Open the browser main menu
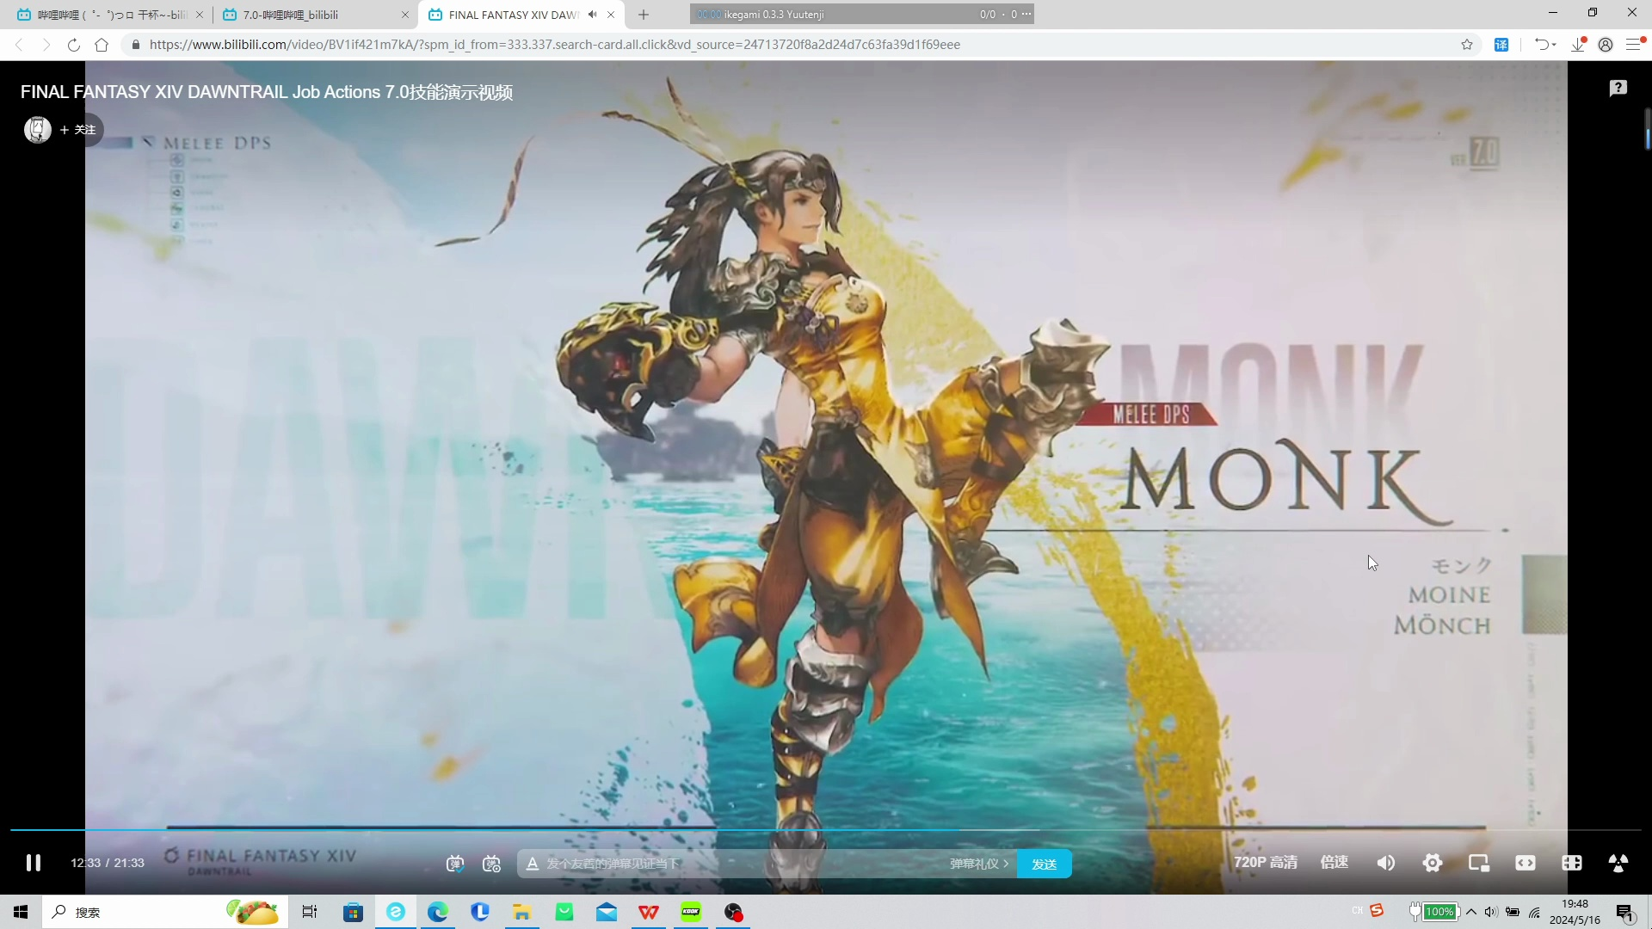Image resolution: width=1652 pixels, height=929 pixels. [x=1633, y=45]
